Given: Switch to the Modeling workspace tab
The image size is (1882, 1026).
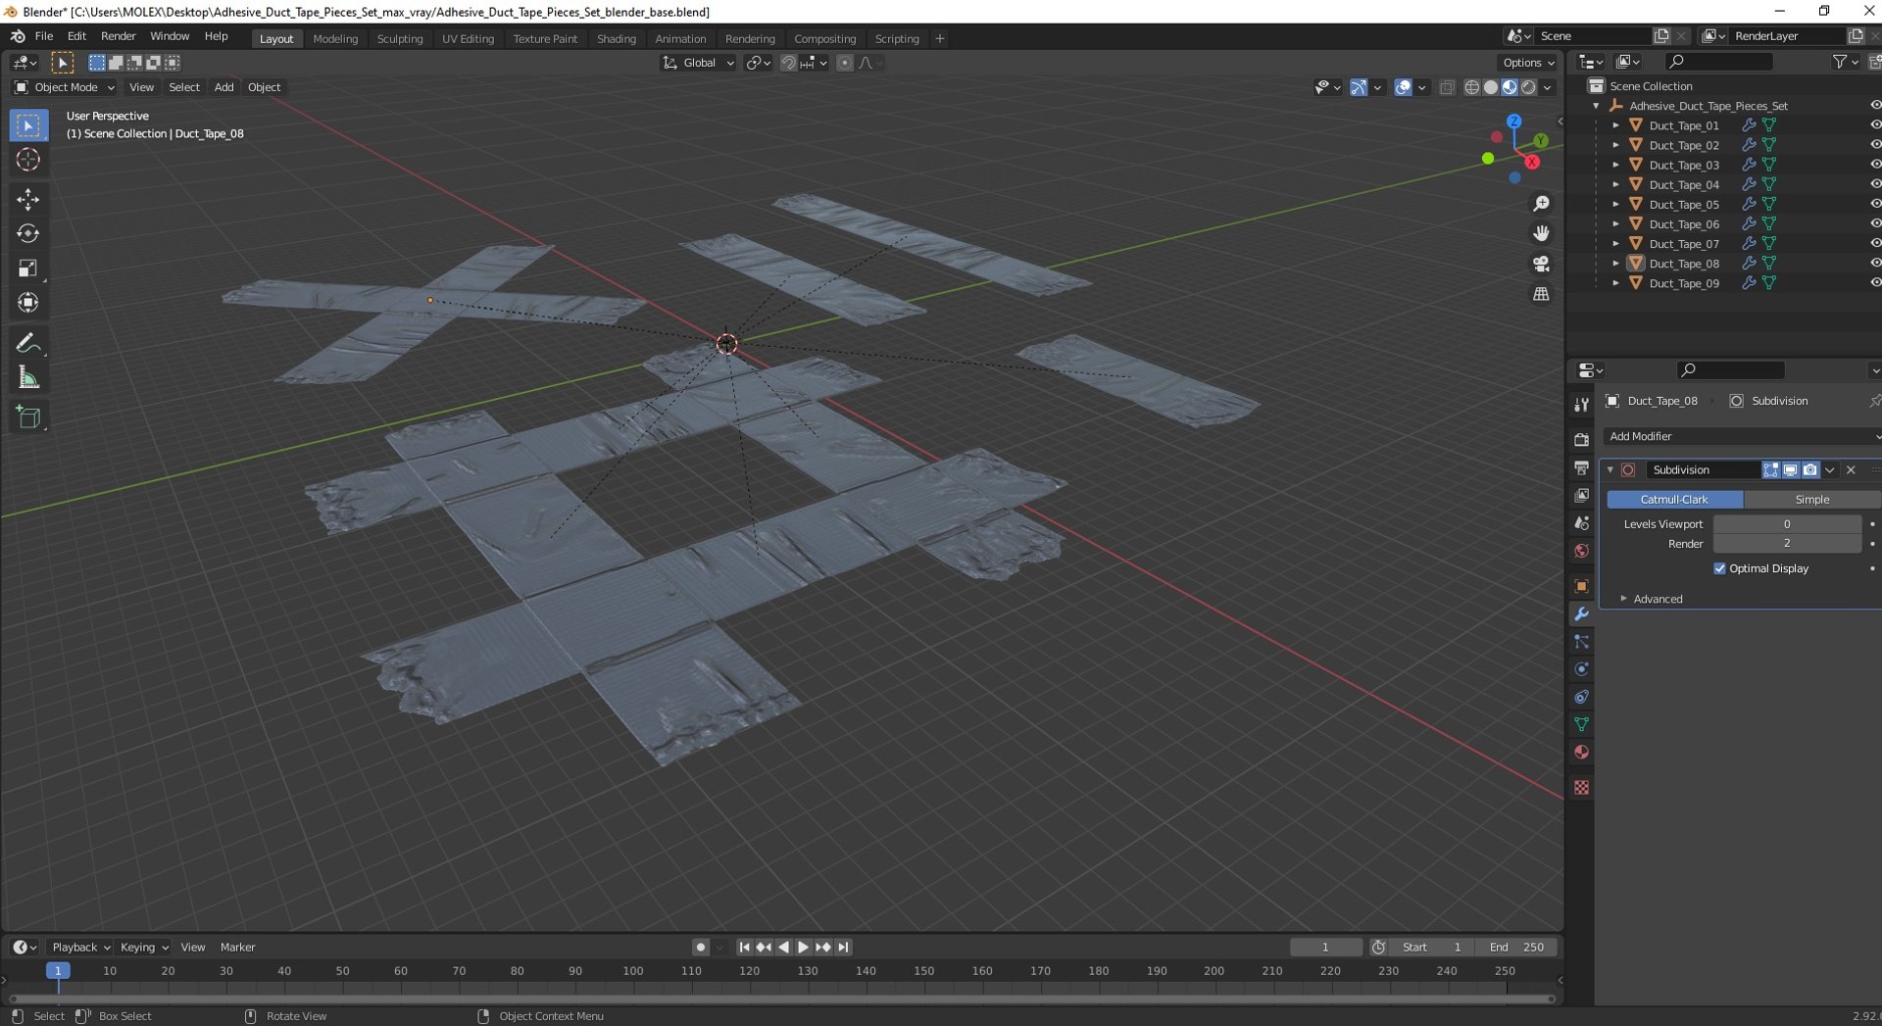Looking at the screenshot, I should pyautogui.click(x=335, y=38).
